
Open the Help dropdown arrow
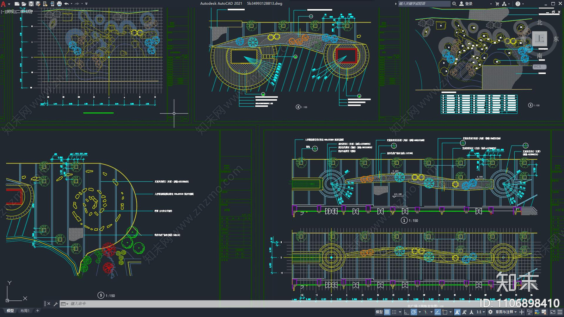[x=523, y=4]
